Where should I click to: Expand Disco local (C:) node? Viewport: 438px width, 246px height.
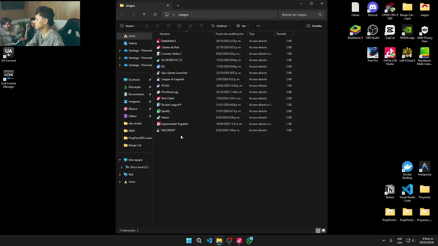click(121, 167)
